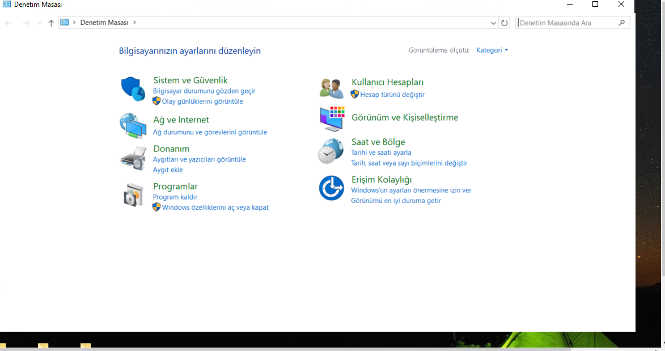Image resolution: width=665 pixels, height=351 pixels.
Task: Minimize the Denetim Masası window
Action: click(570, 4)
